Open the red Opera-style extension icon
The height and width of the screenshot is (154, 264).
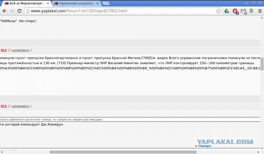point(235,11)
